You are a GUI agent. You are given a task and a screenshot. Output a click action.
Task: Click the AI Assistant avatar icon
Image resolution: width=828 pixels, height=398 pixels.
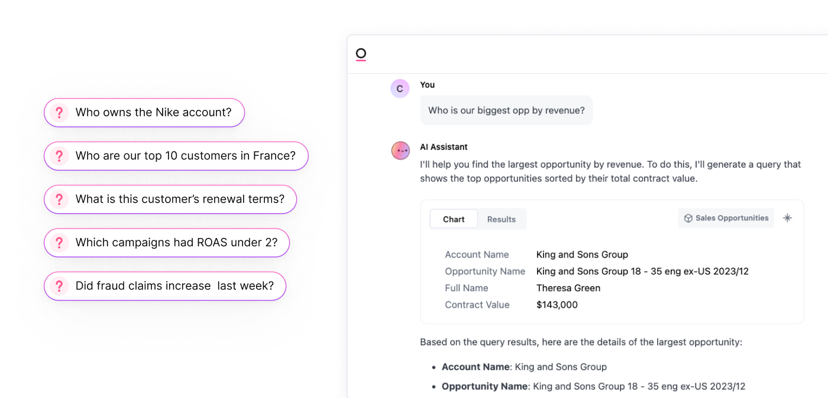[x=400, y=151]
